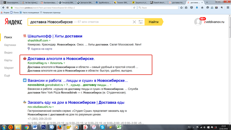231x130 pixels.
Task: Open the user profile avatar with notifications
Action: 198,22
